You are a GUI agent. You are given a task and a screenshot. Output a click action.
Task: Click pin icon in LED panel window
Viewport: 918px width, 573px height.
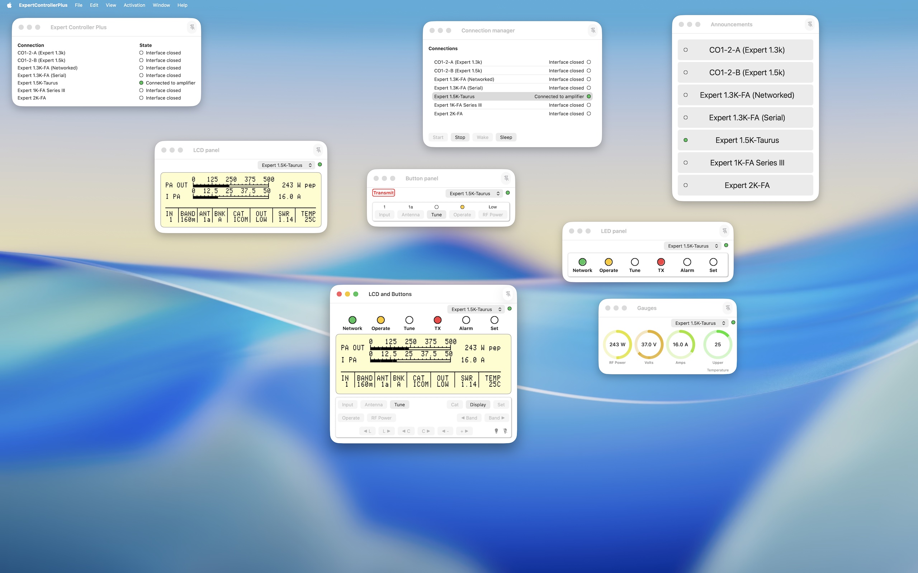[x=724, y=231]
